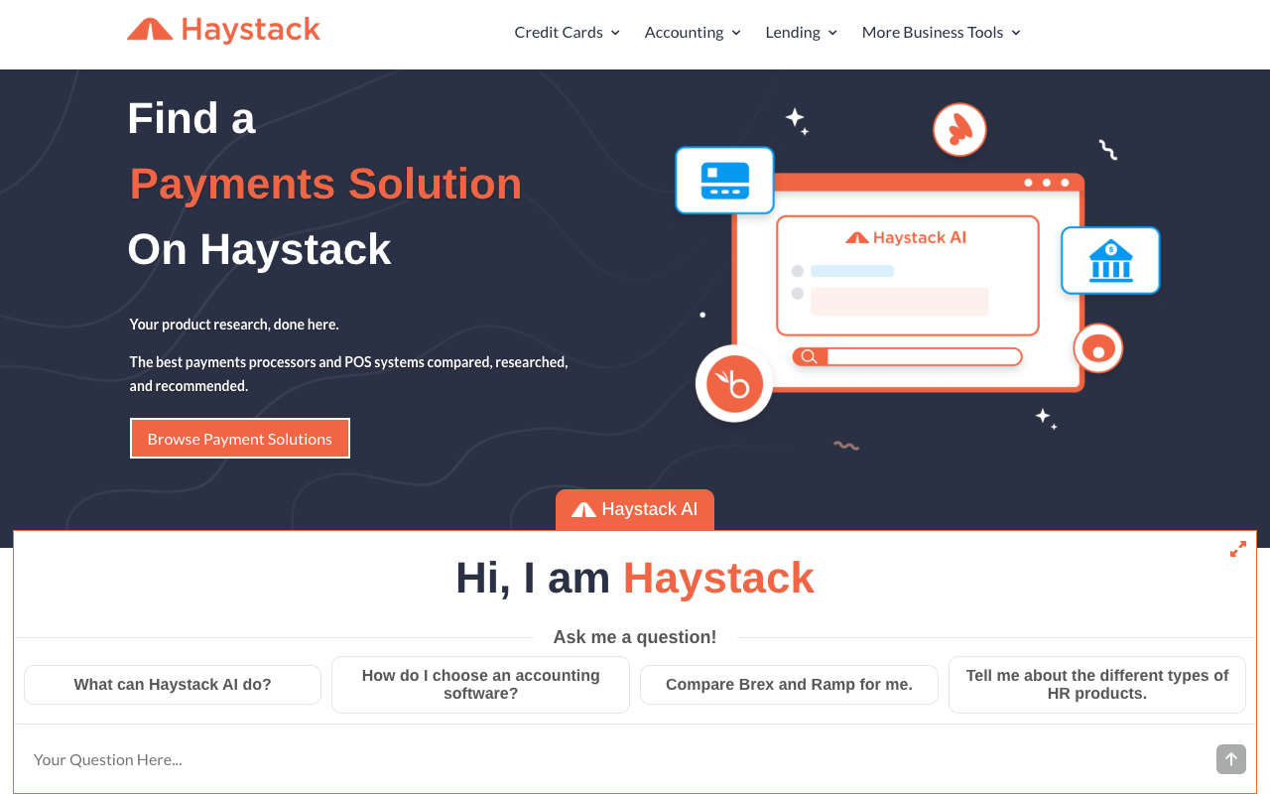Image resolution: width=1270 pixels, height=794 pixels.
Task: Expand the chevron beside Credit Cards
Action: point(615,33)
